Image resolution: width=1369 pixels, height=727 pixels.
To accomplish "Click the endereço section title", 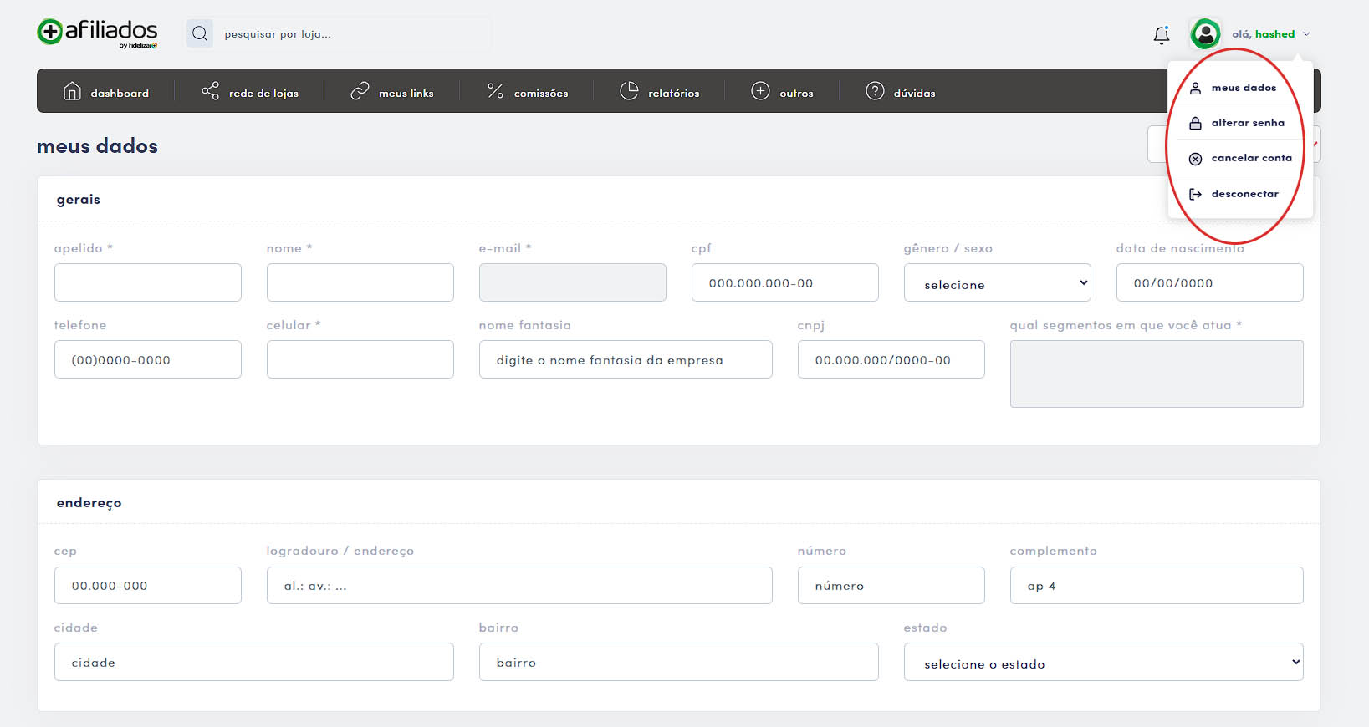I will tap(89, 503).
